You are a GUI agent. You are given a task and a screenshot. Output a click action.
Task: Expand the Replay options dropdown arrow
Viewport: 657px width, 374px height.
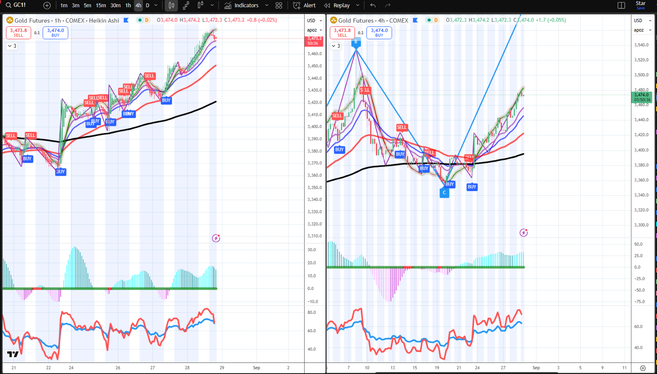(358, 6)
